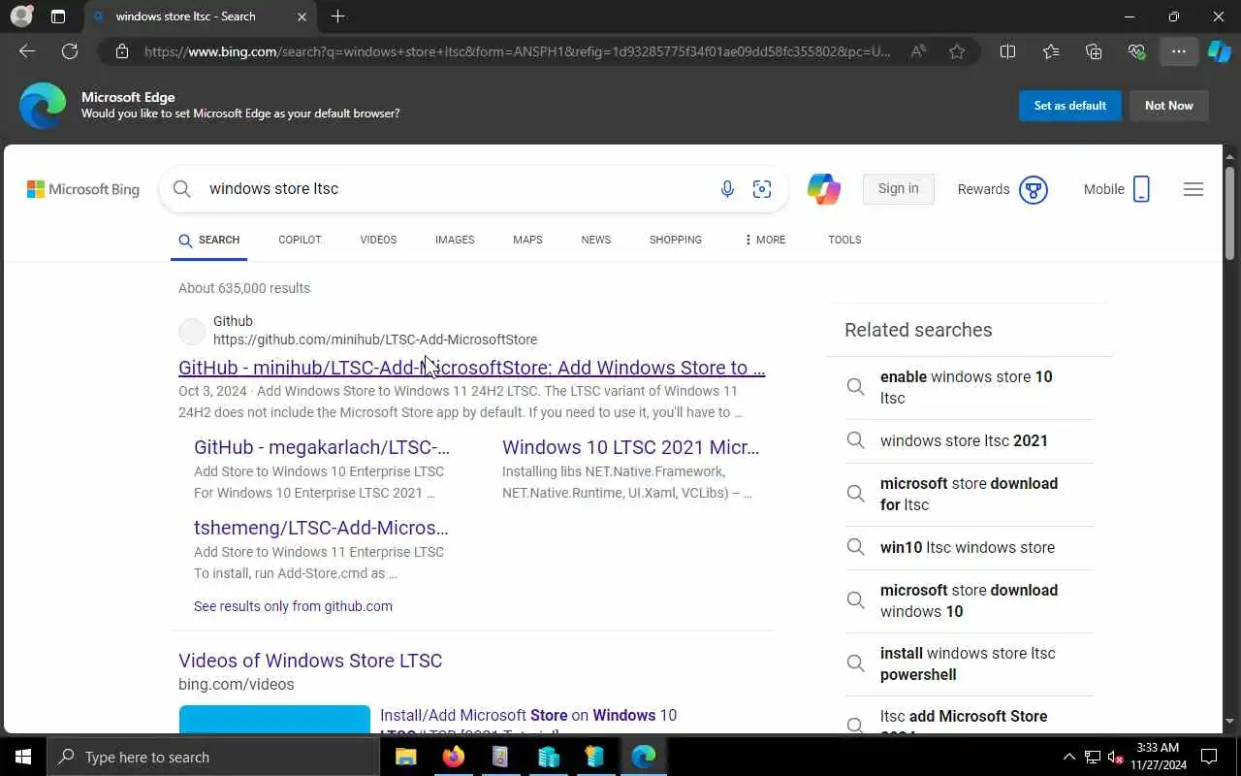Open the notification center icon

(x=1209, y=757)
